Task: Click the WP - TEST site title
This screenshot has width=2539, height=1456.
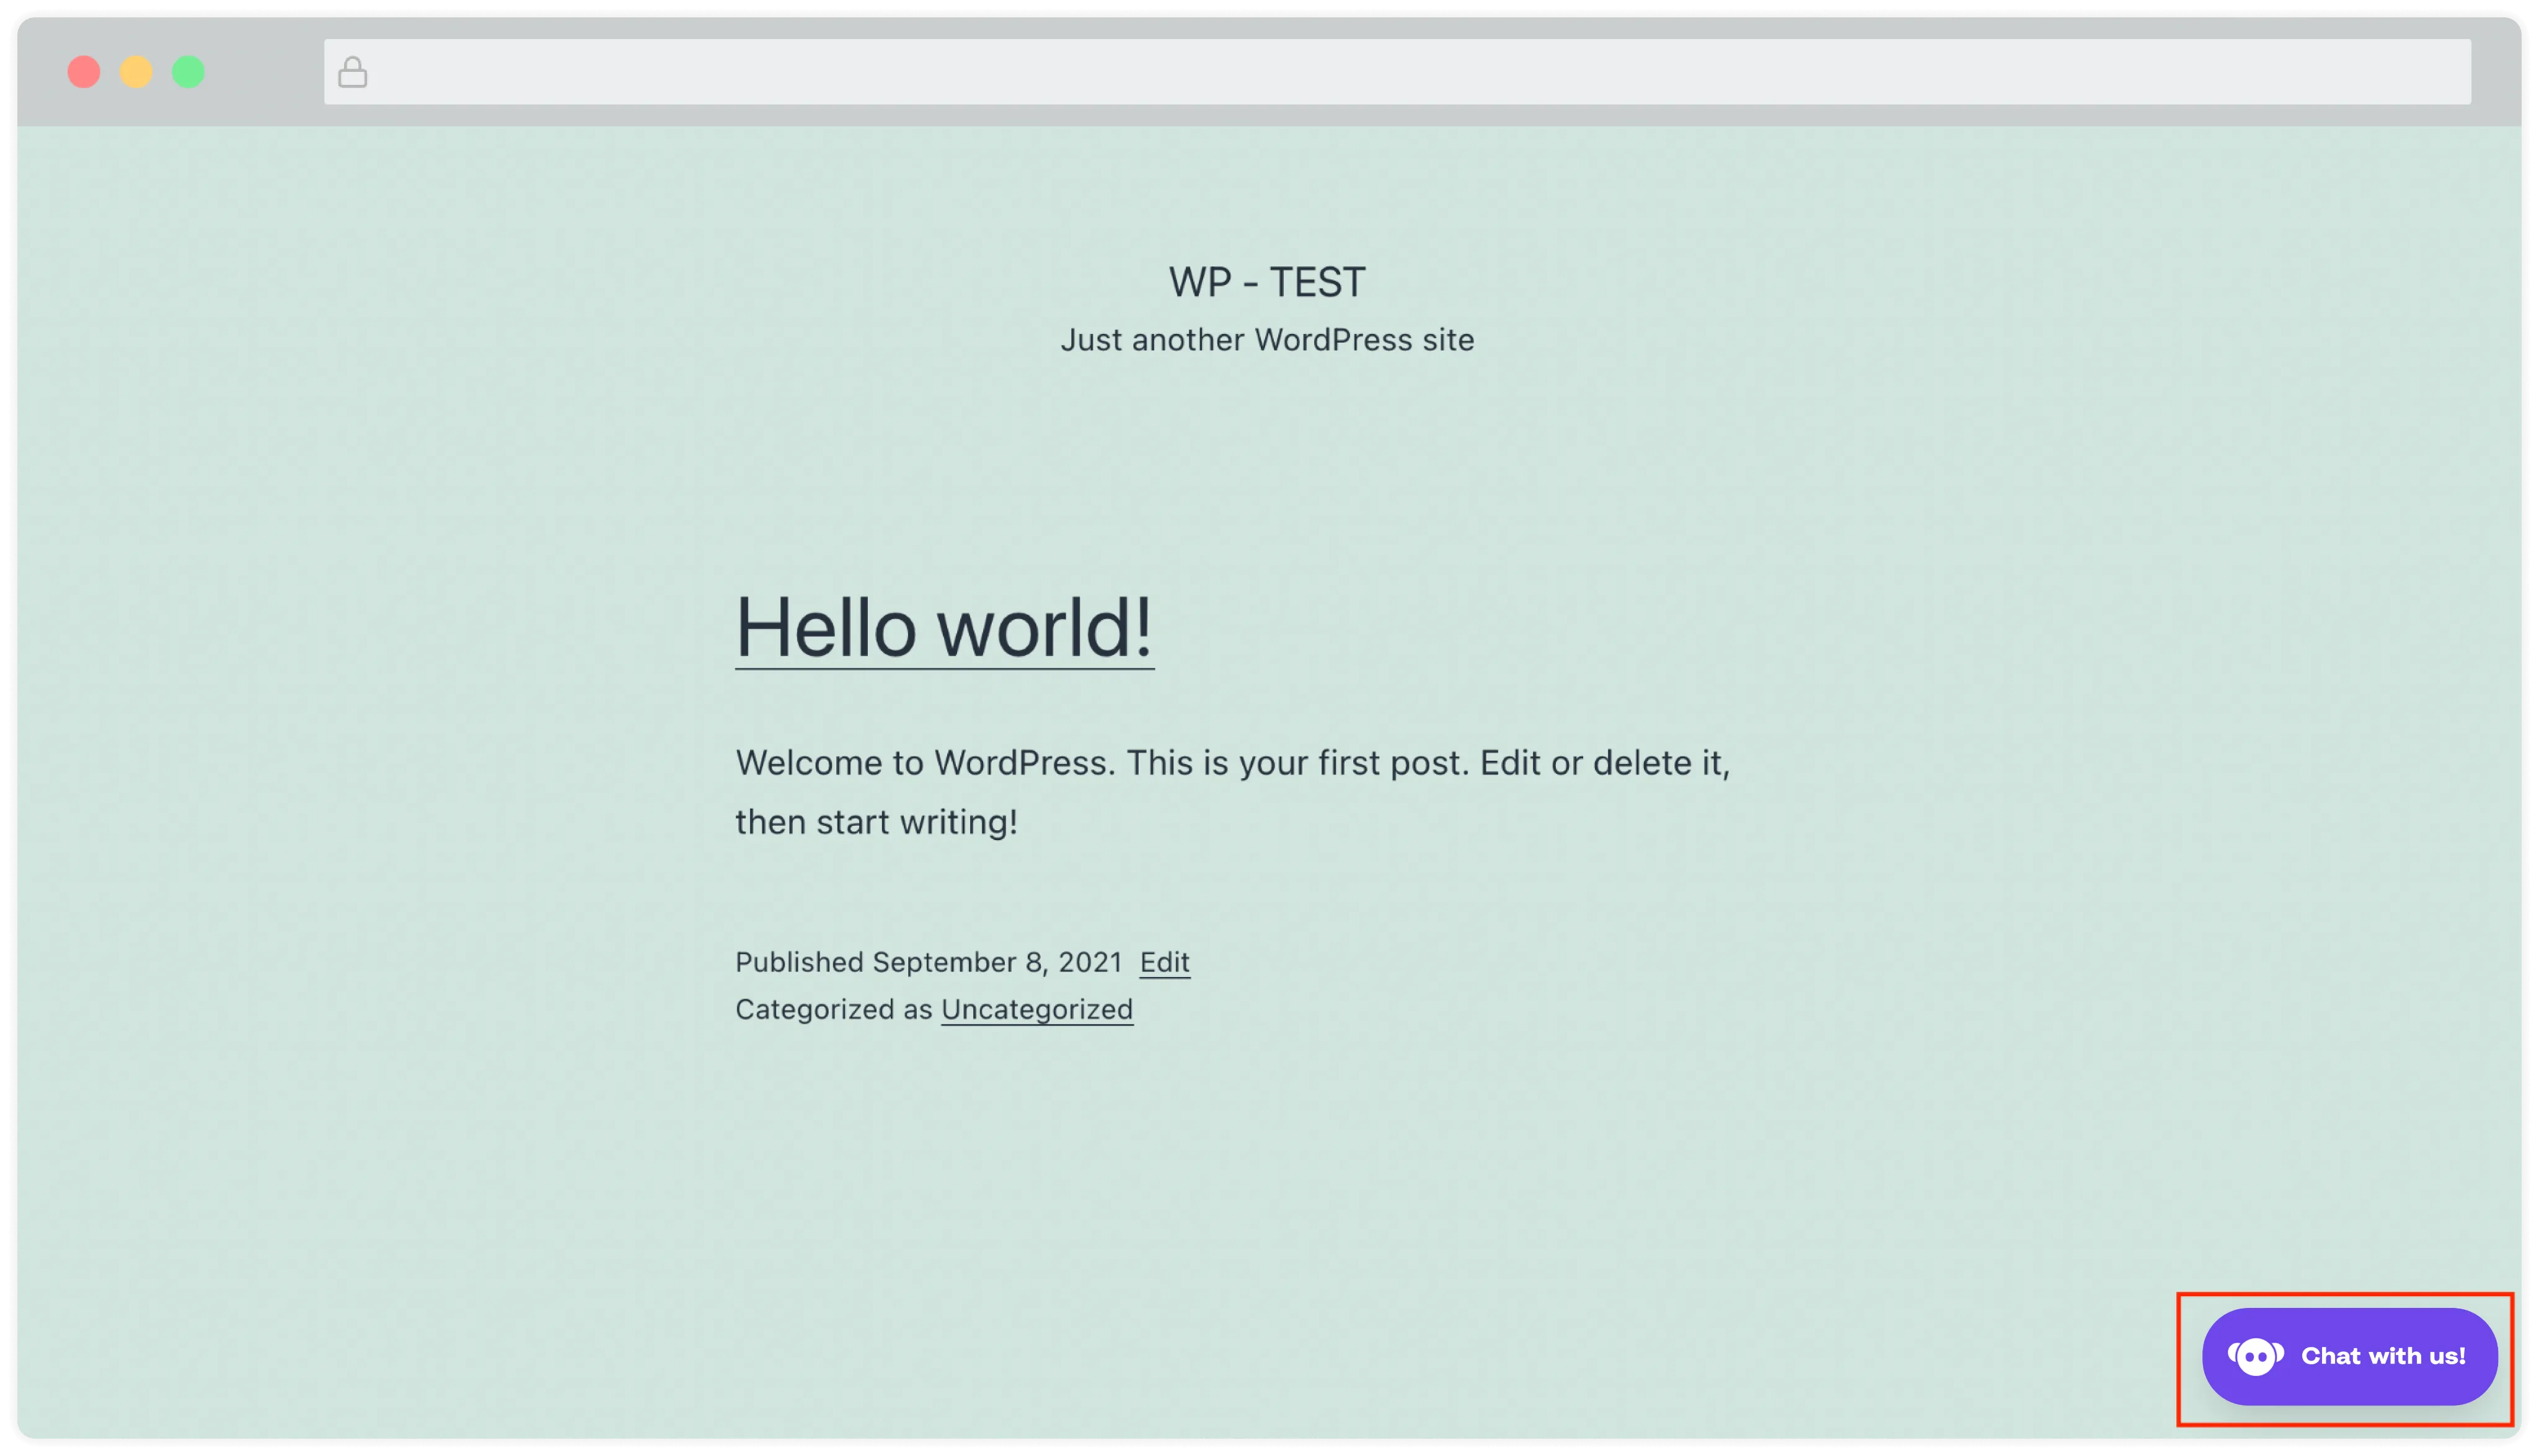Action: tap(1268, 282)
